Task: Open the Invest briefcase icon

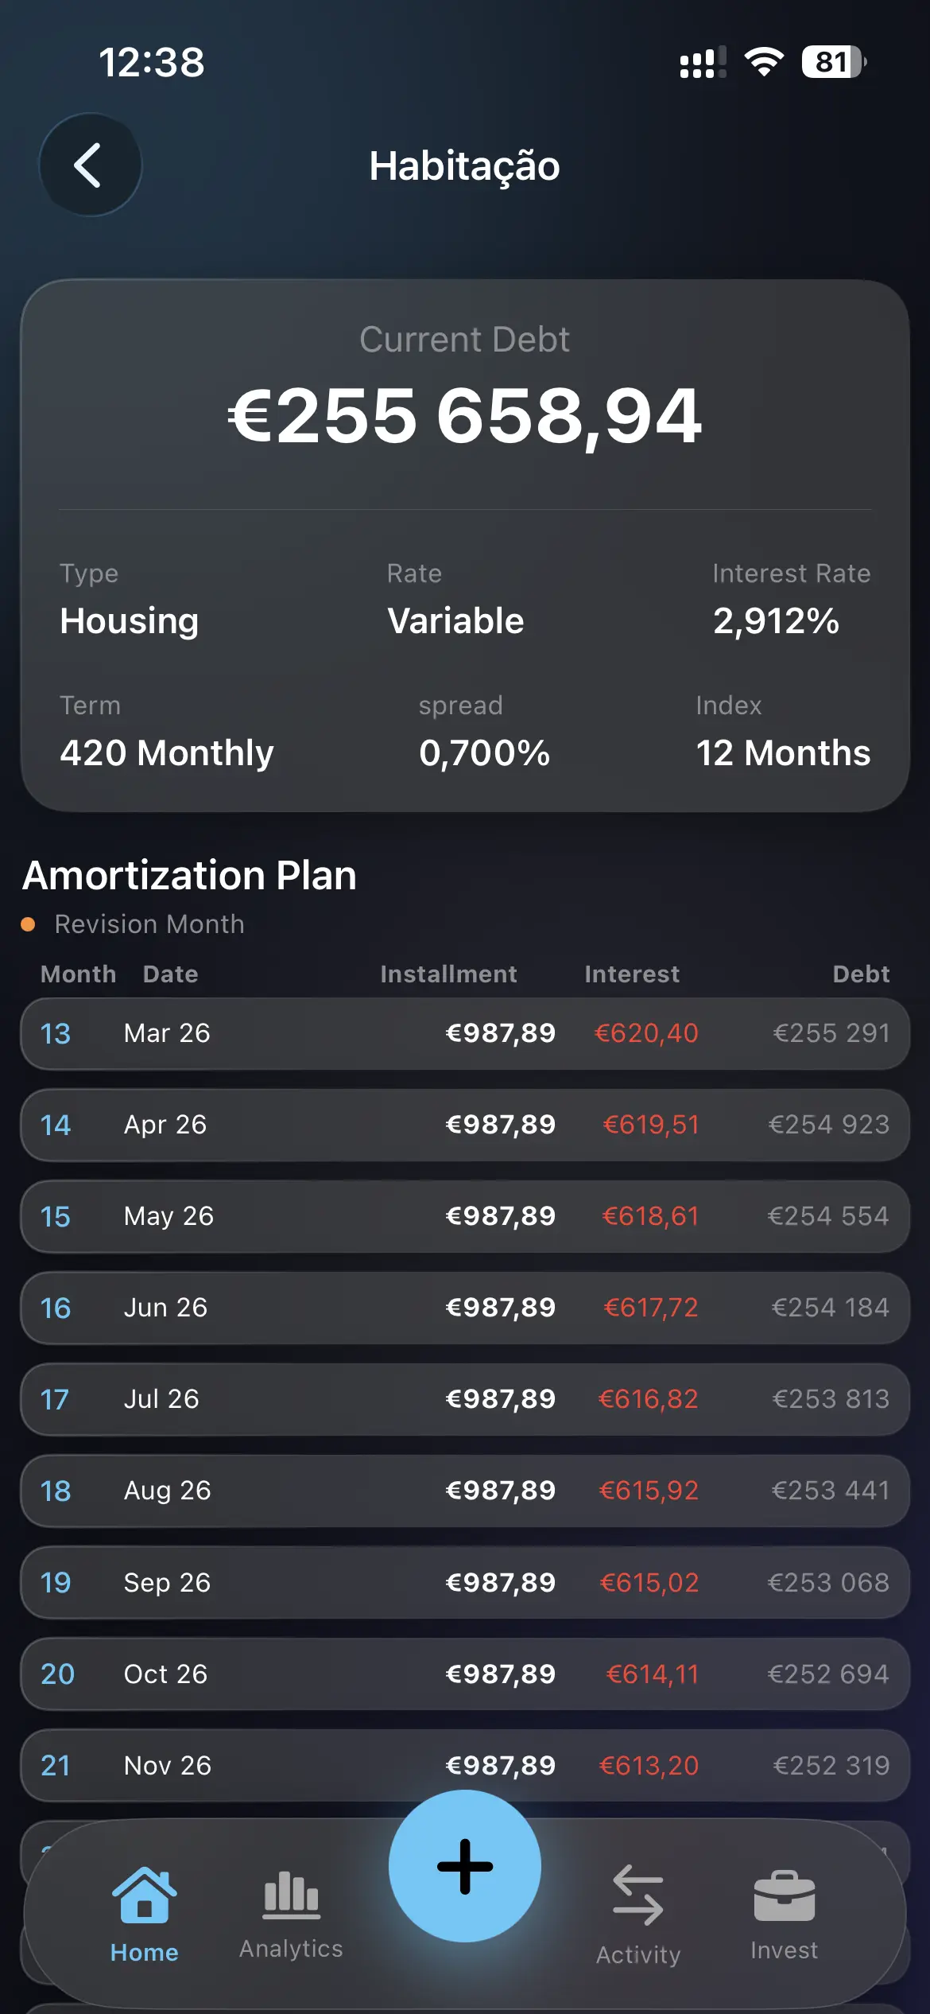Action: point(784,1895)
